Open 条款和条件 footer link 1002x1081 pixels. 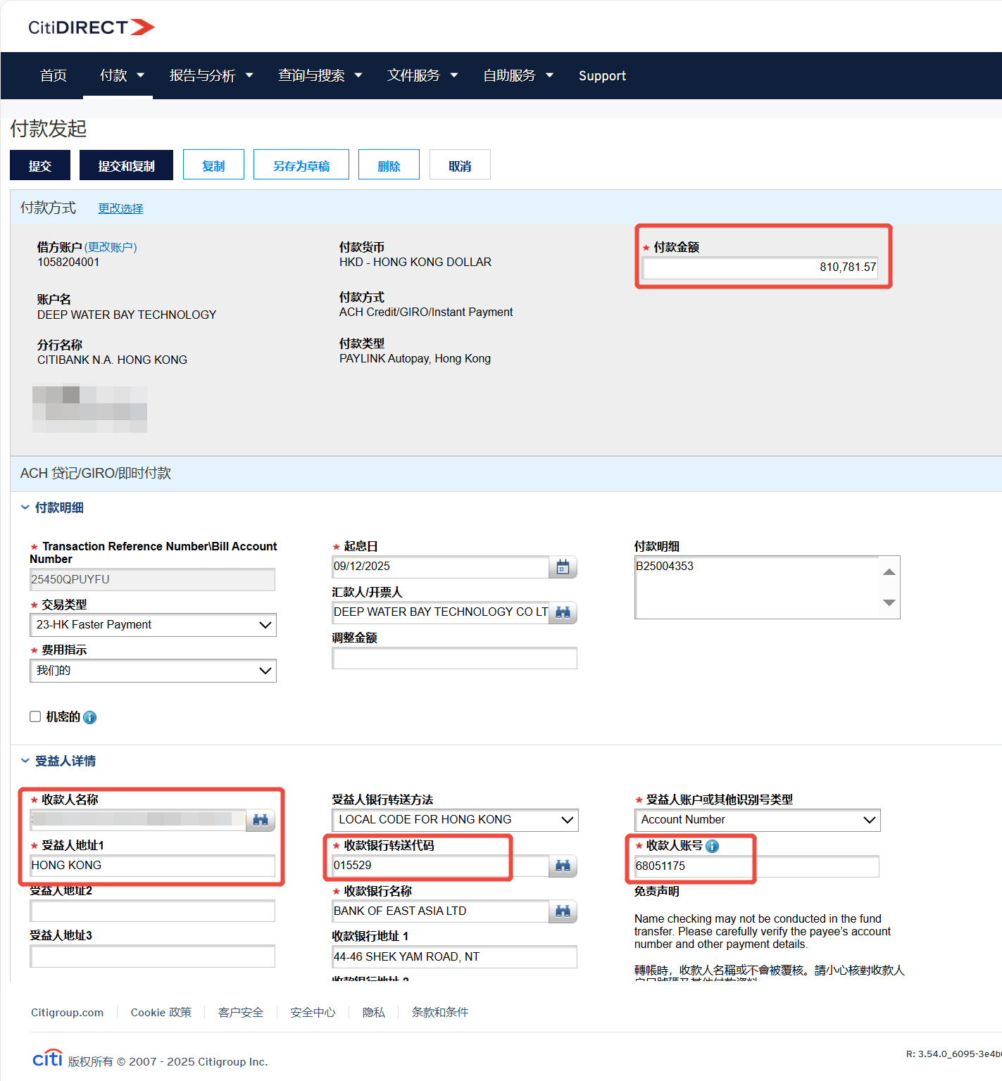[x=440, y=1012]
